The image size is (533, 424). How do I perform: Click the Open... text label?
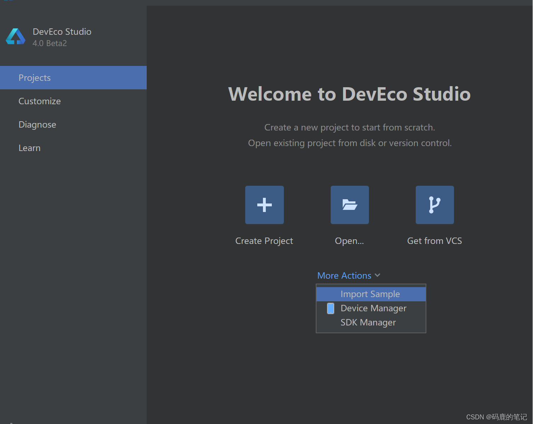click(349, 241)
